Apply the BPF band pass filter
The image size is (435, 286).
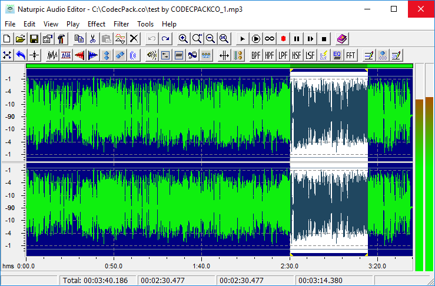pos(256,55)
